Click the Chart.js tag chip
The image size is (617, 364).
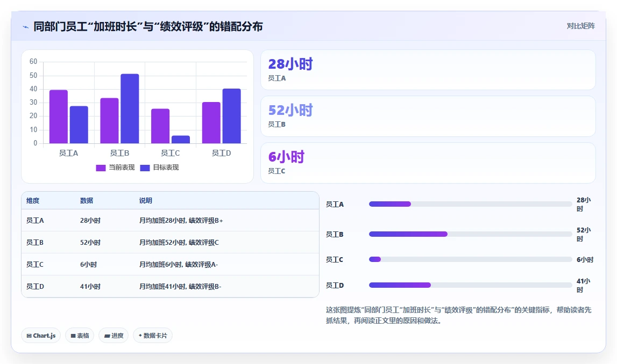click(41, 336)
